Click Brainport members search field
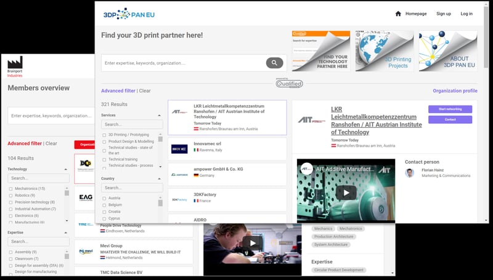Image resolution: width=493 pixels, height=280 pixels. point(51,115)
